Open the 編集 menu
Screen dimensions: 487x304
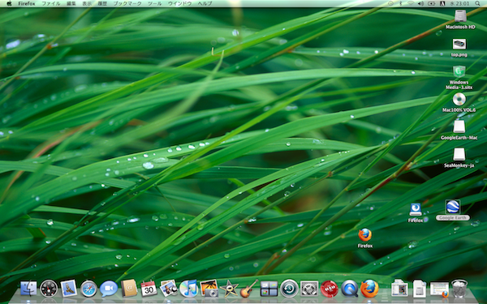click(x=71, y=4)
